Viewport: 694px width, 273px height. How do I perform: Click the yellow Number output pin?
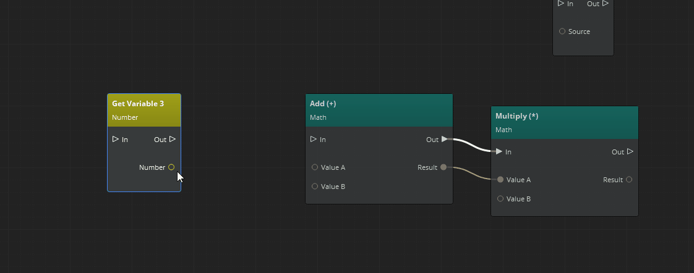(171, 167)
